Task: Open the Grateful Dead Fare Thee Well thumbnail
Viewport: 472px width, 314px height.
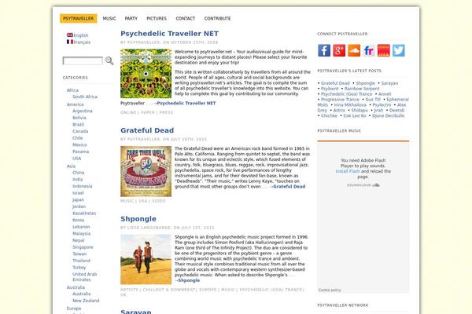Action: click(146, 171)
